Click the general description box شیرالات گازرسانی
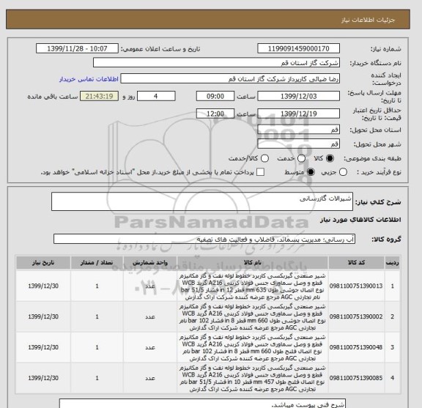Viewport: 422px width, 408px height. click(x=202, y=201)
